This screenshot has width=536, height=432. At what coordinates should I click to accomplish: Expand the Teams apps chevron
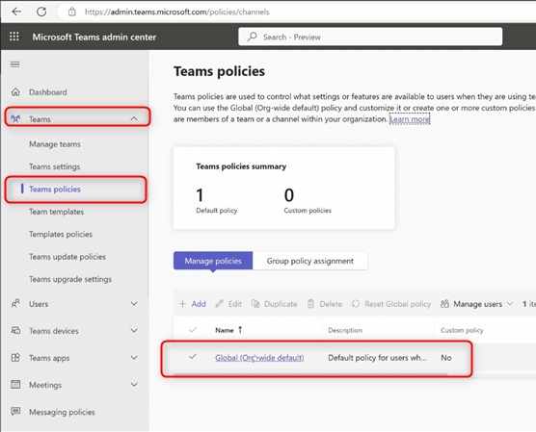click(x=134, y=357)
